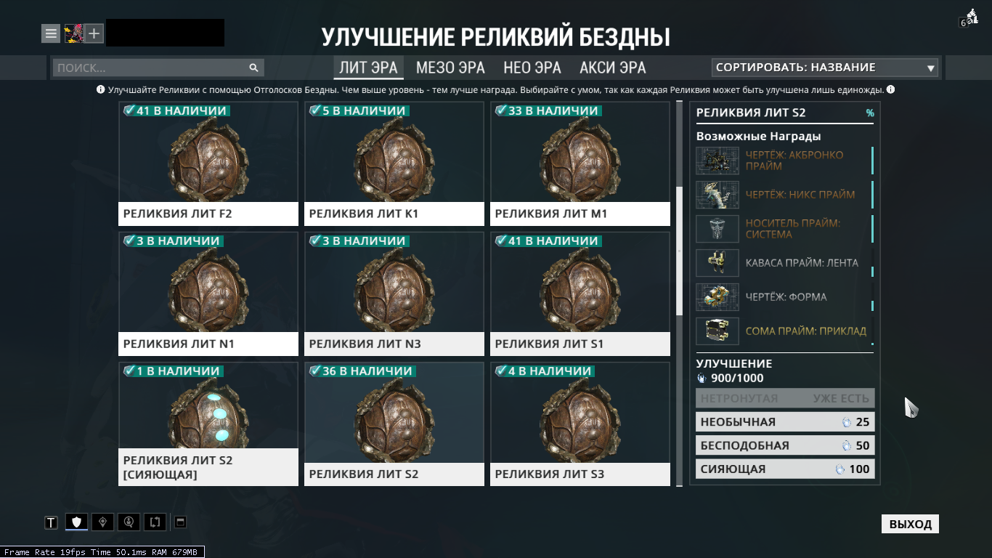This screenshot has width=992, height=558.
Task: Open the trade arrows chat tab icon
Action: 155,522
